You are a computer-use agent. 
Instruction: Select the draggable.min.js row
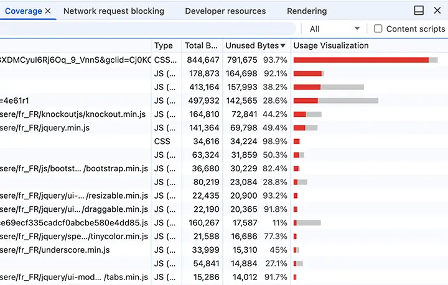click(x=224, y=209)
